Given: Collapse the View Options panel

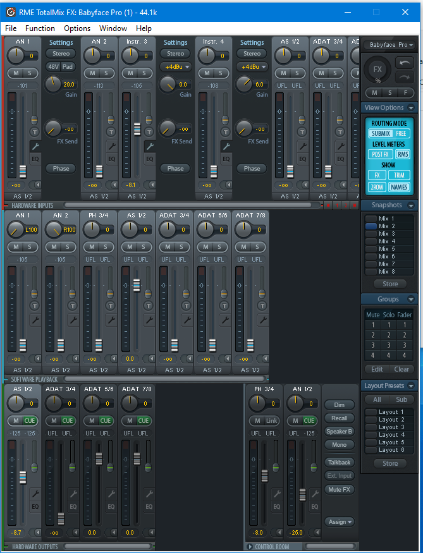Looking at the screenshot, I should (x=411, y=107).
